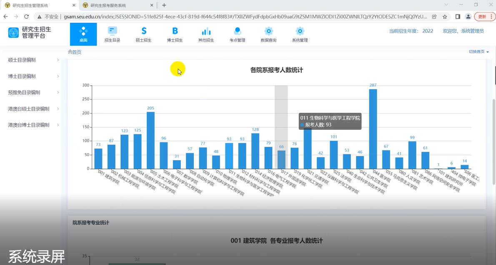Open the tab search chevron in title bar
The height and width of the screenshot is (265, 496).
(446, 5)
